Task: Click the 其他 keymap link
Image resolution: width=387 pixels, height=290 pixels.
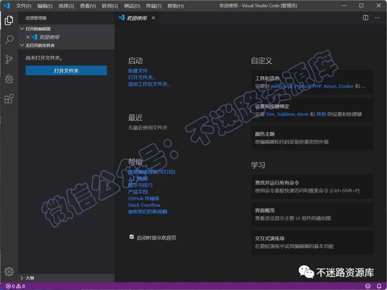Action: (321, 114)
